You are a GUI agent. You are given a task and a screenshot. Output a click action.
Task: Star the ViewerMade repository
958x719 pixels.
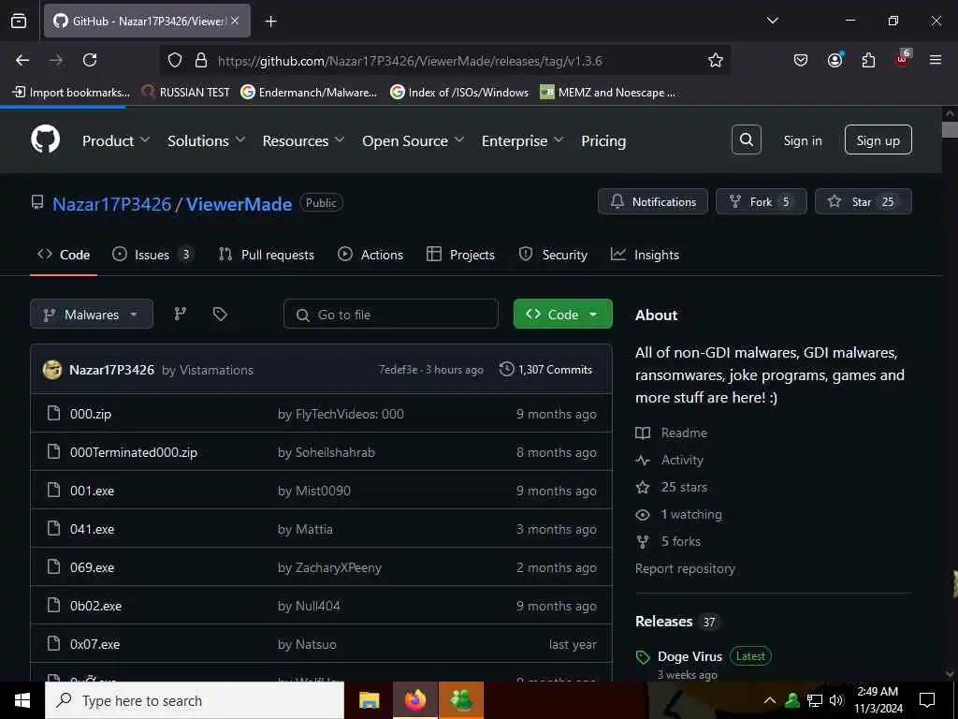pyautogui.click(x=863, y=201)
